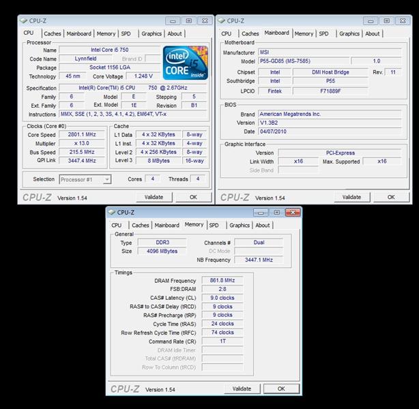The width and height of the screenshot is (419, 409).
Task: Close the bottom Memory window
Action: [292, 213]
